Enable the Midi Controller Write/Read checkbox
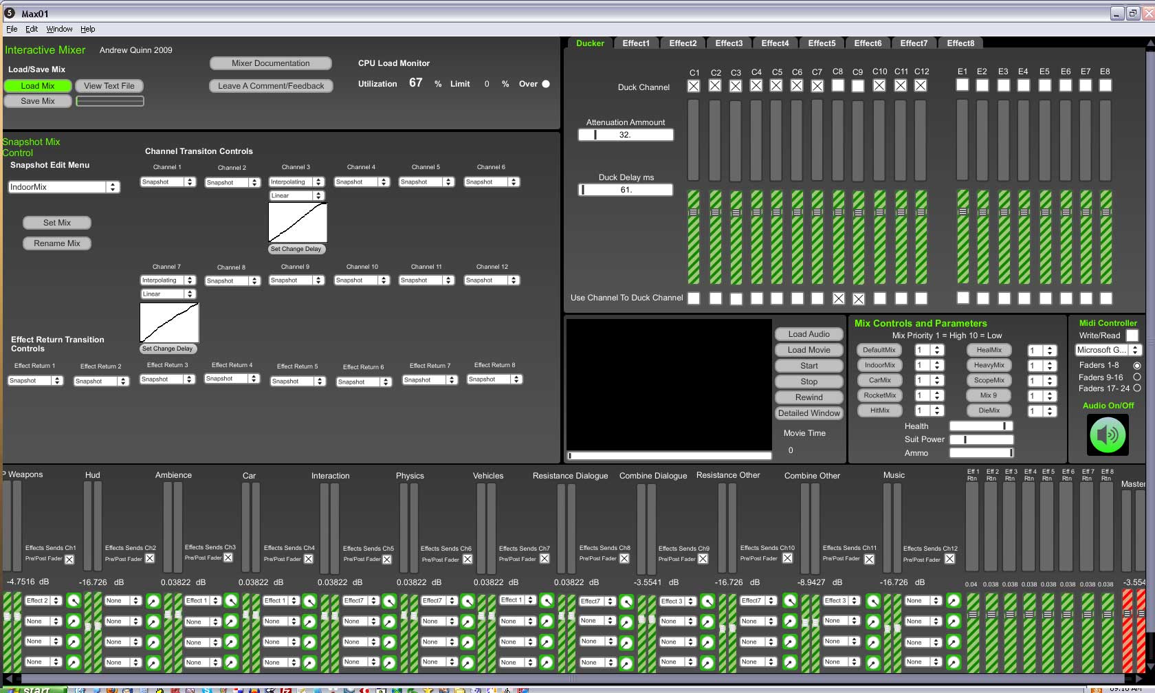 coord(1132,335)
